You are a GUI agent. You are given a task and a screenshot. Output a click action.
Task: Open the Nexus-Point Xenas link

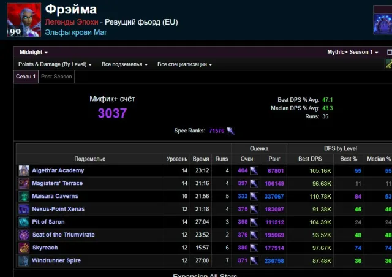pyautogui.click(x=58, y=209)
